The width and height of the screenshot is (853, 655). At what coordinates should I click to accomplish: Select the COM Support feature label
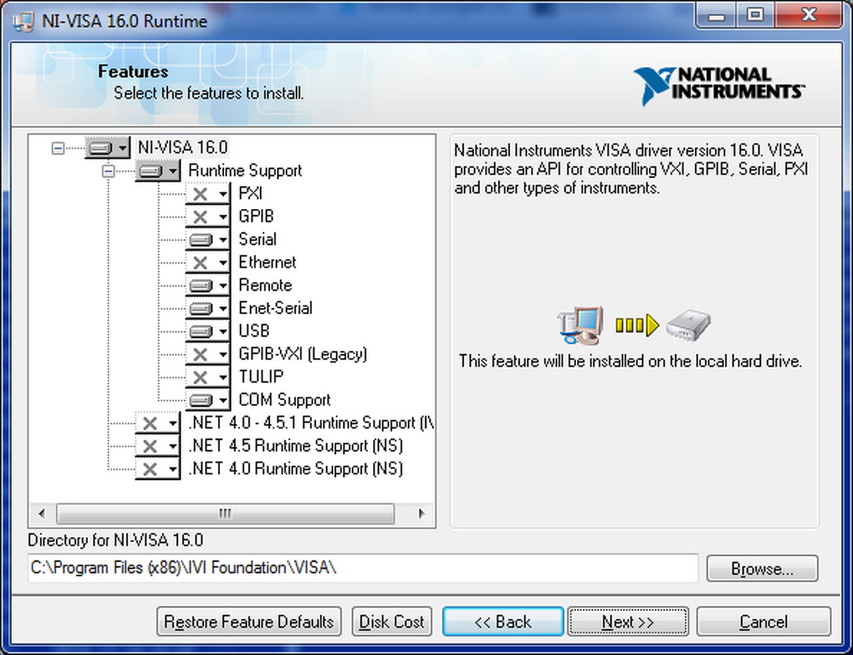pos(285,400)
